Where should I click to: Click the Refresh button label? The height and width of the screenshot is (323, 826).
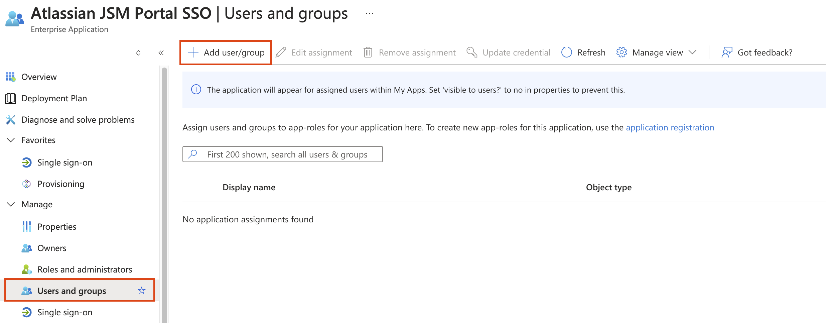[591, 52]
